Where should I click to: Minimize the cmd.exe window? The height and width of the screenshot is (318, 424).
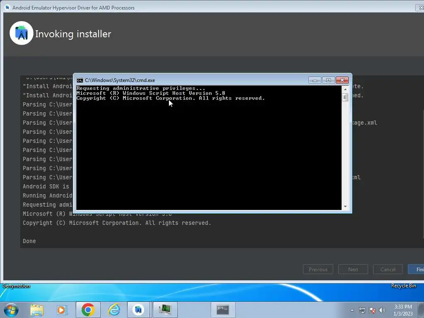(315, 80)
